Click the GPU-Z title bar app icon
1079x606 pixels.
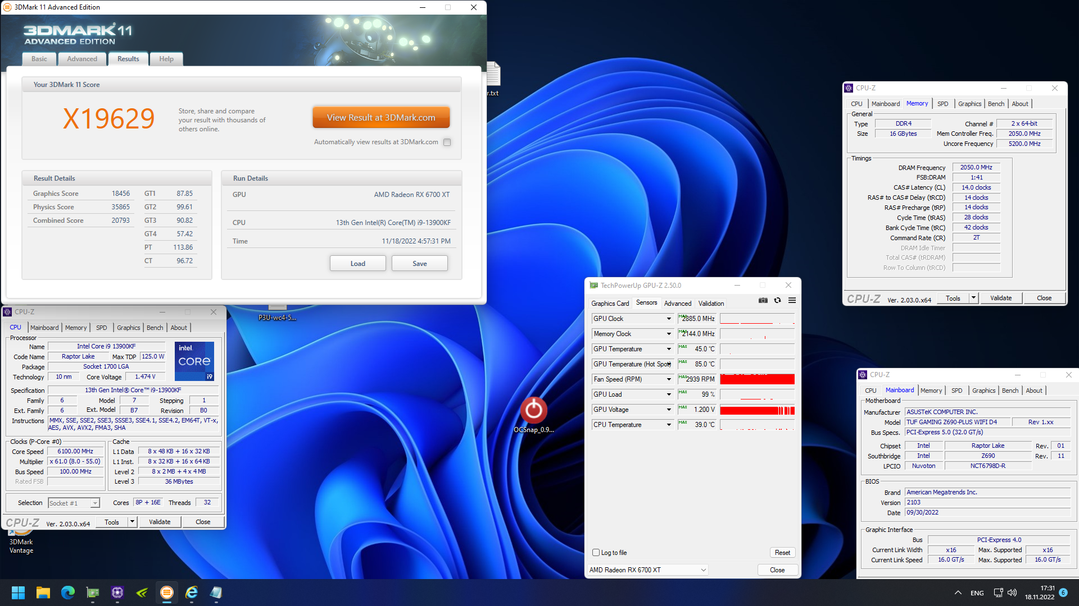click(593, 286)
